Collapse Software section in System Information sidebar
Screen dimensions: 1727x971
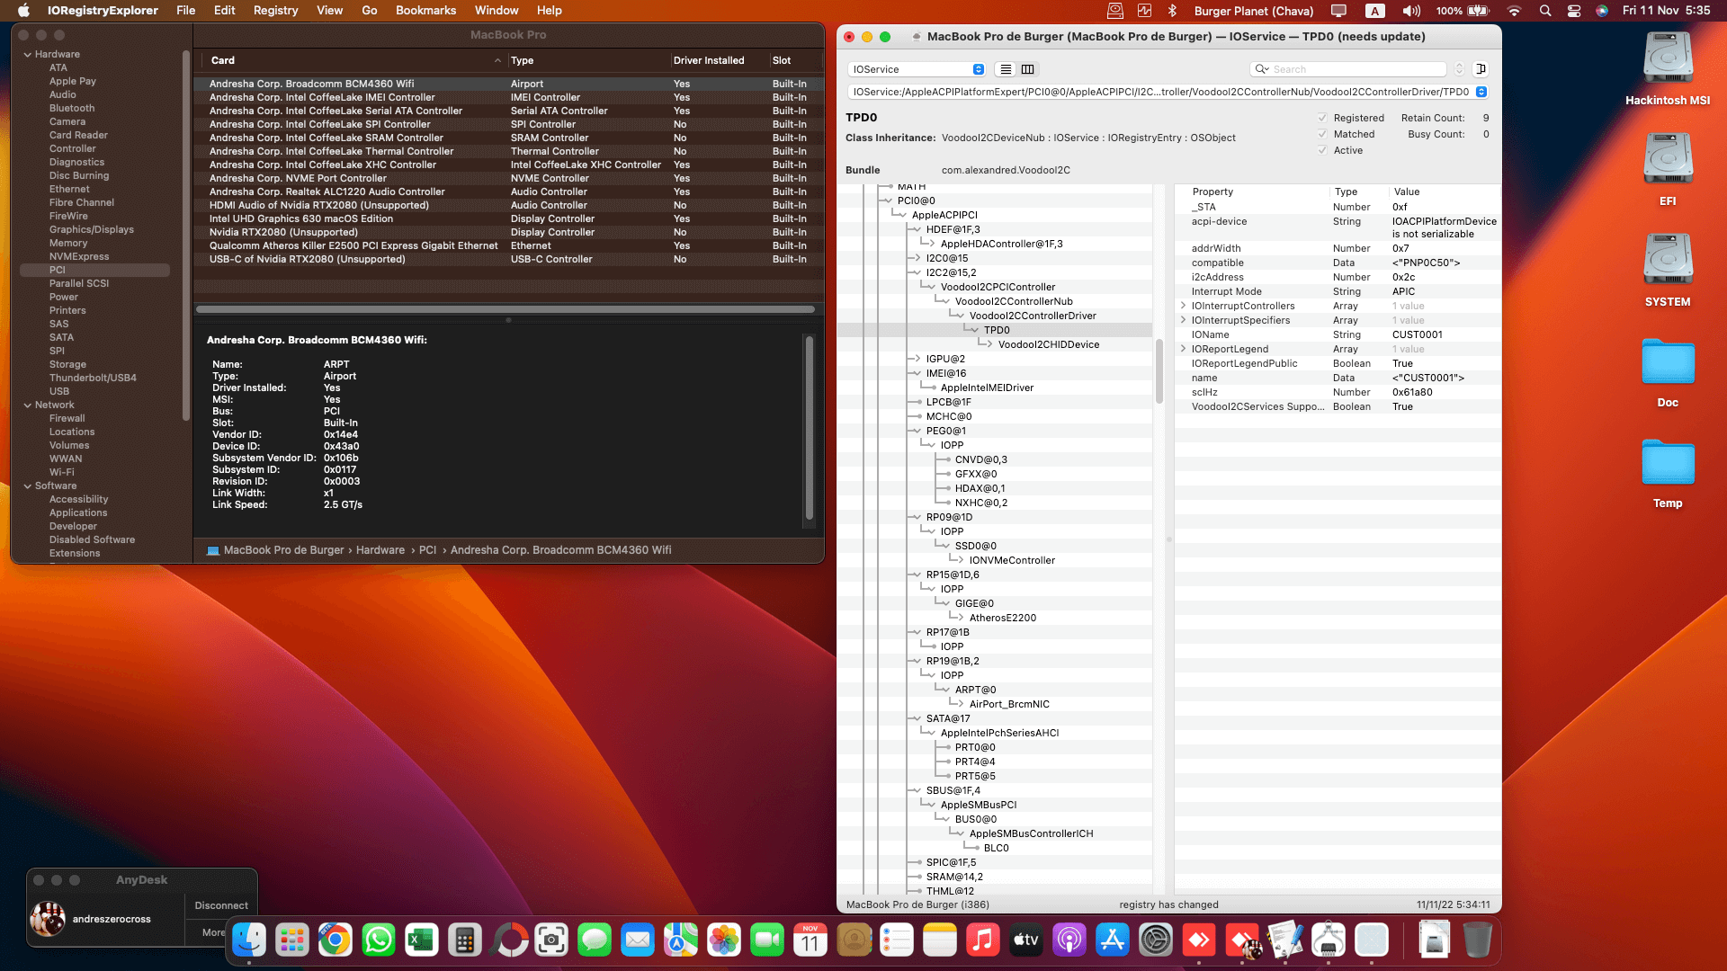(x=28, y=486)
